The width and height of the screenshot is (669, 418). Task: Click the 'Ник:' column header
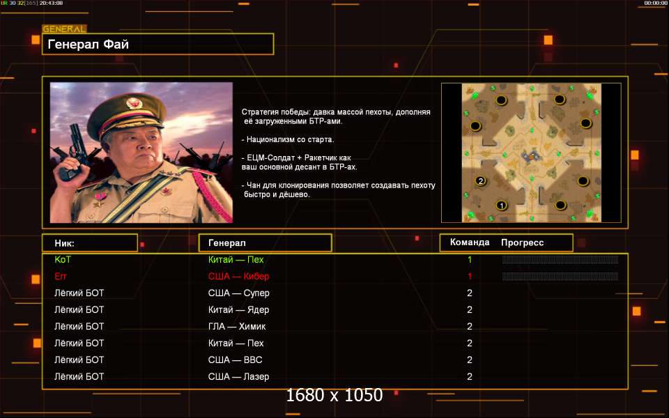[90, 243]
